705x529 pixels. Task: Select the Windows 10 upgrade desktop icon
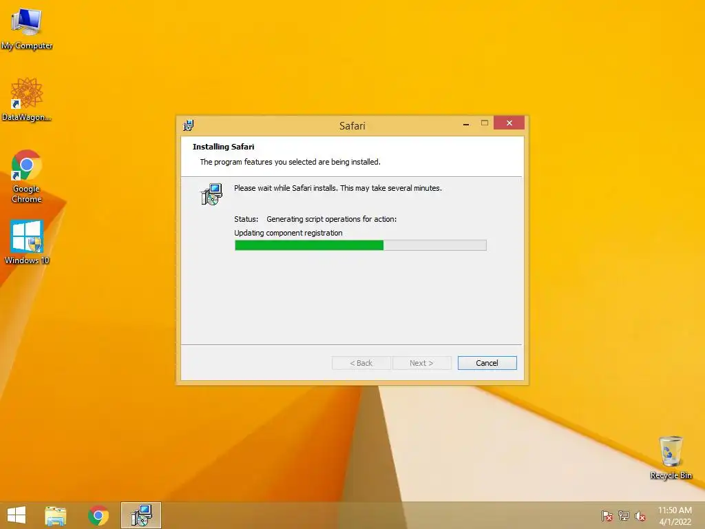point(27,242)
